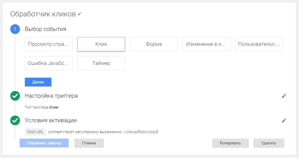Click the pencil icon beside the trigger name
Screen dimensions: 299x158
(80, 14)
